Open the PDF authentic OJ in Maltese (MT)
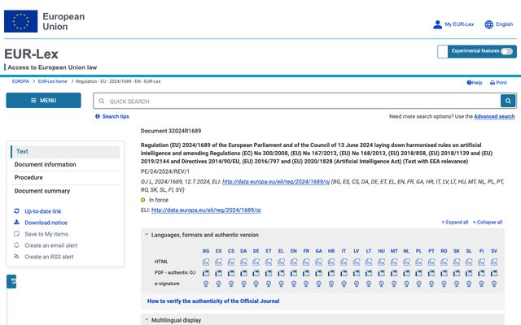The width and height of the screenshot is (521, 325). (394, 273)
